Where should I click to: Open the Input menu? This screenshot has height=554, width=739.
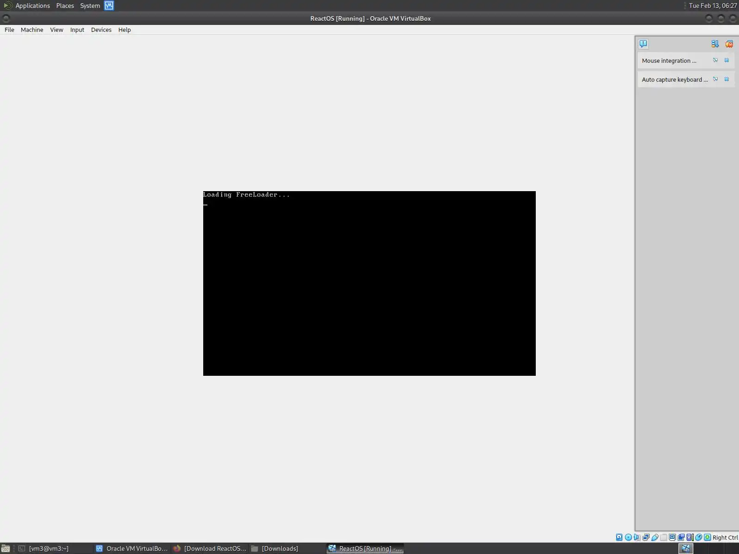click(x=77, y=30)
